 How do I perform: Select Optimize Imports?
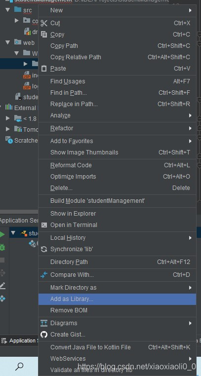click(117, 177)
